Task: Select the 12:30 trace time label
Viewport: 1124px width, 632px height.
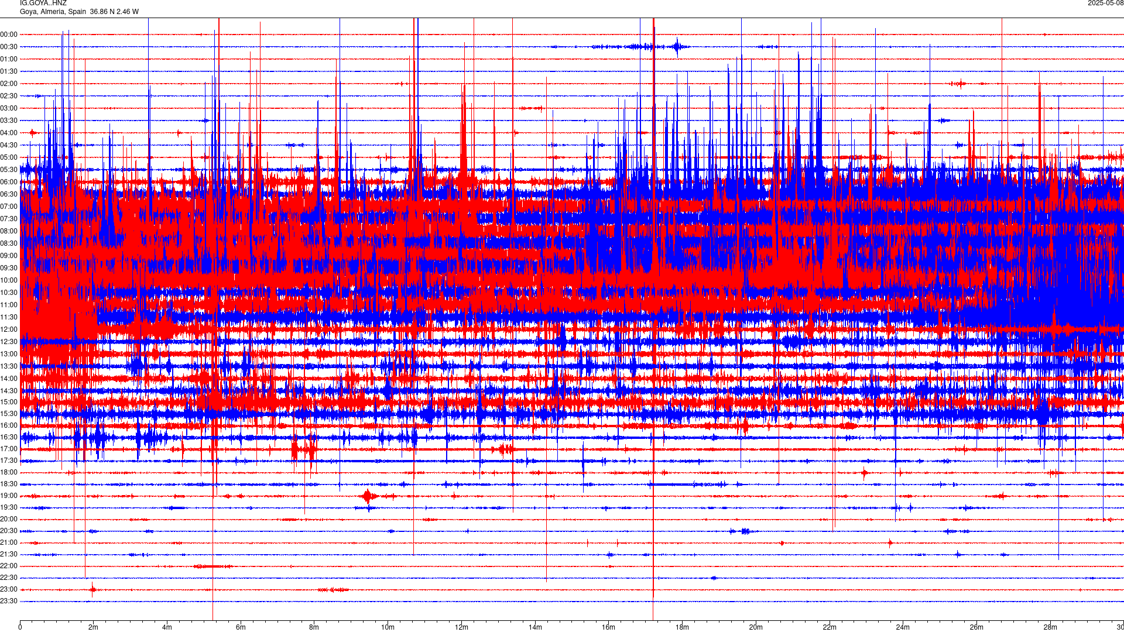Action: tap(9, 342)
